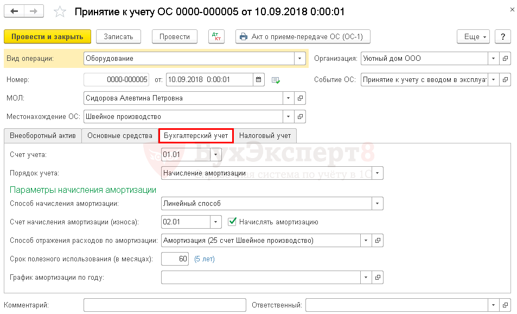
Task: Open the Организация record via open icon
Action: [505, 59]
